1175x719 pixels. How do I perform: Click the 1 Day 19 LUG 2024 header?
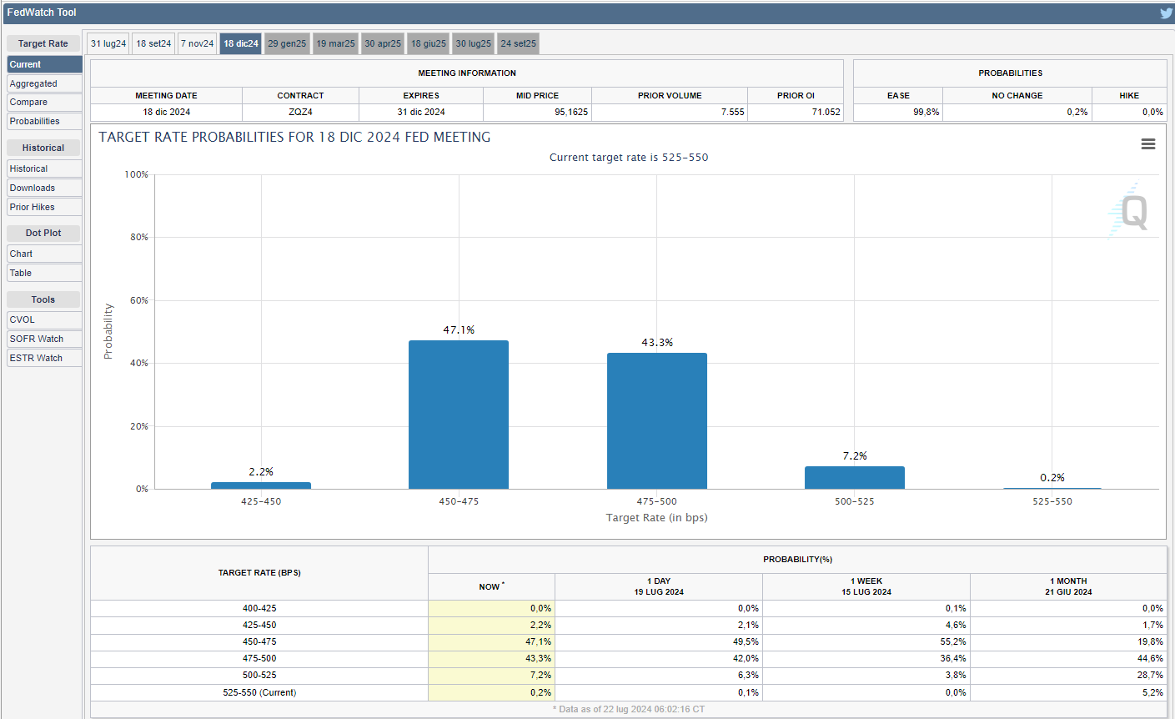pos(659,586)
